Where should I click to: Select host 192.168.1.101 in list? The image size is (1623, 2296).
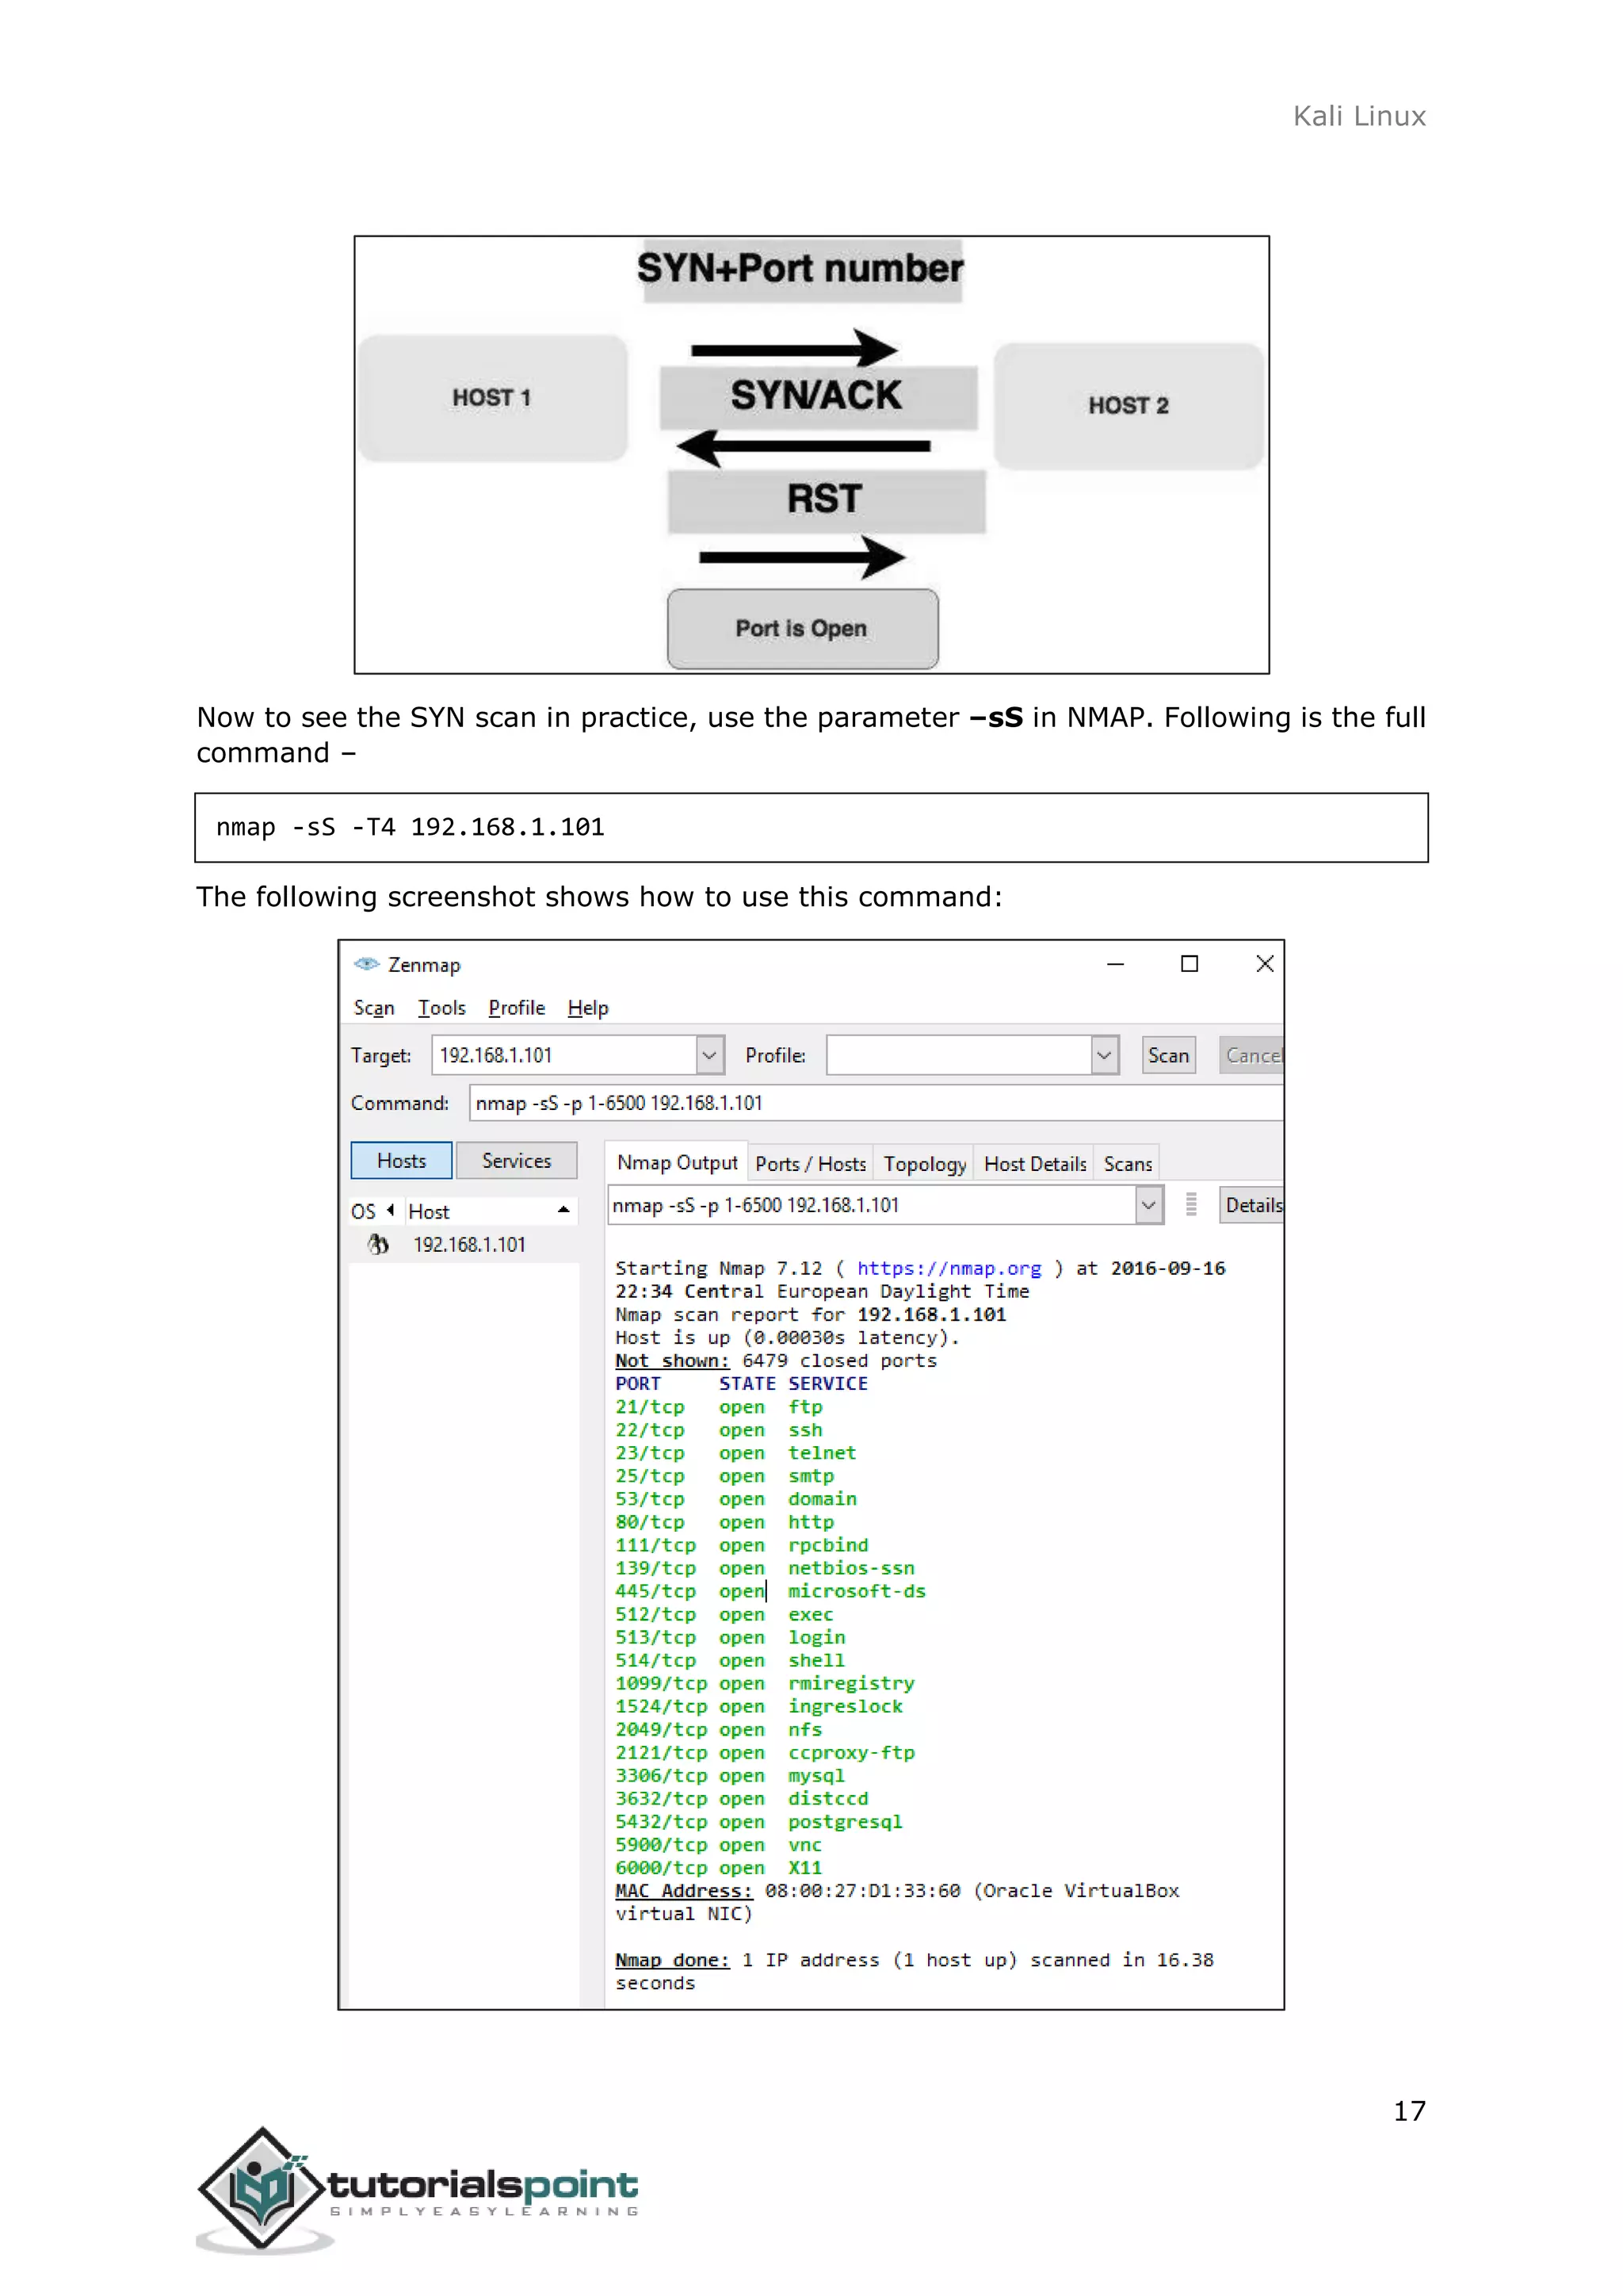tap(468, 1244)
